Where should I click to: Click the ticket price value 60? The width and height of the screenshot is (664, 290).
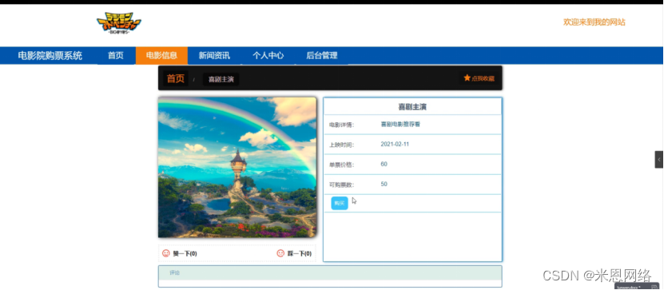tap(384, 165)
